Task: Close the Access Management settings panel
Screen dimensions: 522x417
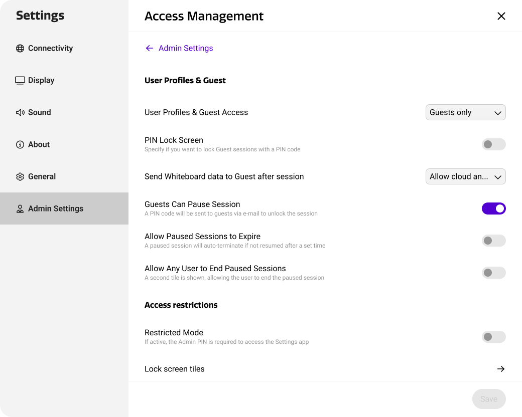Action: coord(501,16)
